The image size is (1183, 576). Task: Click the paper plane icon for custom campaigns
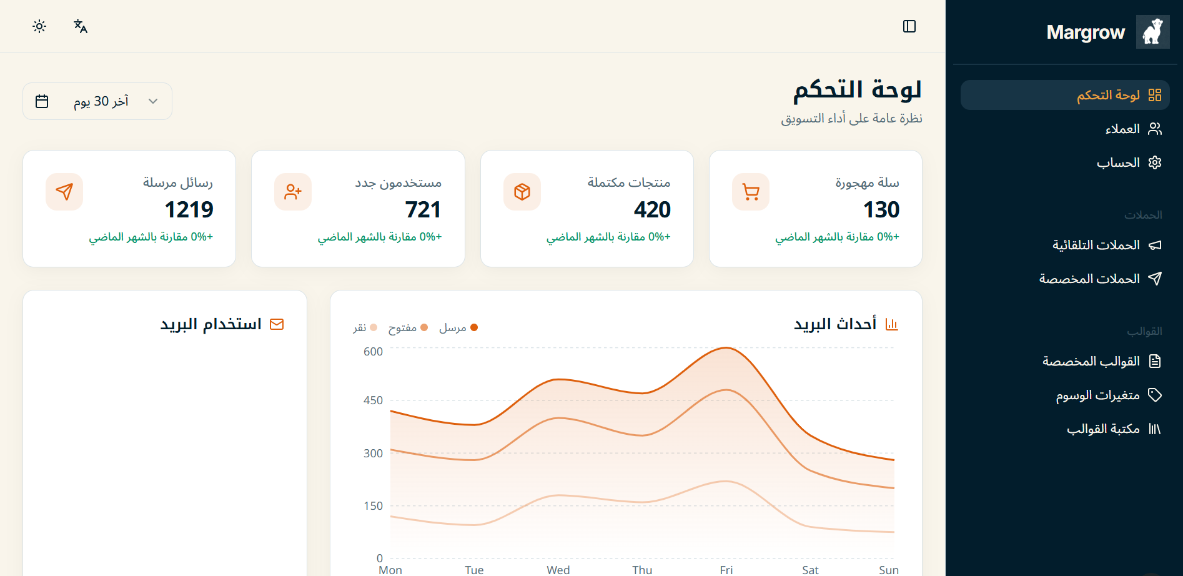point(1155,279)
